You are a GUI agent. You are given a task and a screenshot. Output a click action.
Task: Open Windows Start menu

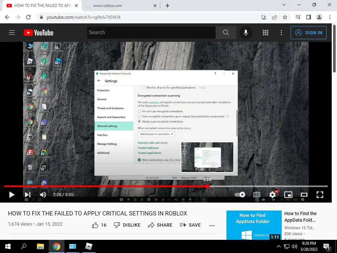[x=8, y=246]
